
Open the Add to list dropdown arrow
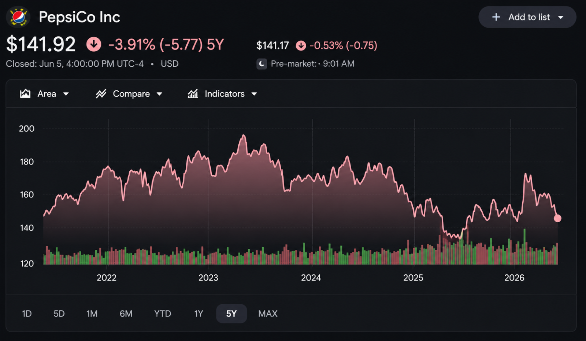[561, 17]
